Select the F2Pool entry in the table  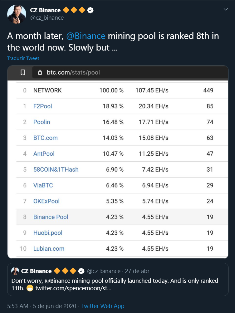pyautogui.click(x=42, y=106)
